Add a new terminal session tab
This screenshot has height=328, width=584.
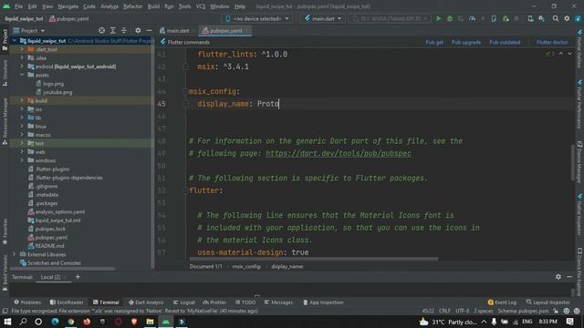(78, 277)
